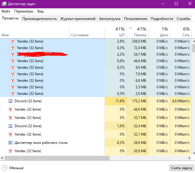
Task: Click the Task Manager icon in the title bar
Action: [4, 4]
